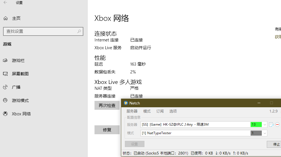Click the 2% packet loss value
281x157 pixels.
point(133,72)
